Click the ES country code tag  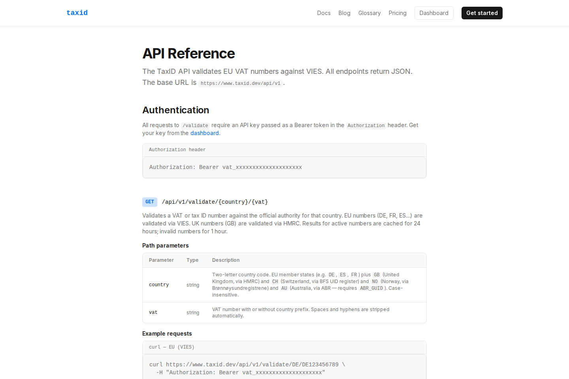(x=343, y=275)
